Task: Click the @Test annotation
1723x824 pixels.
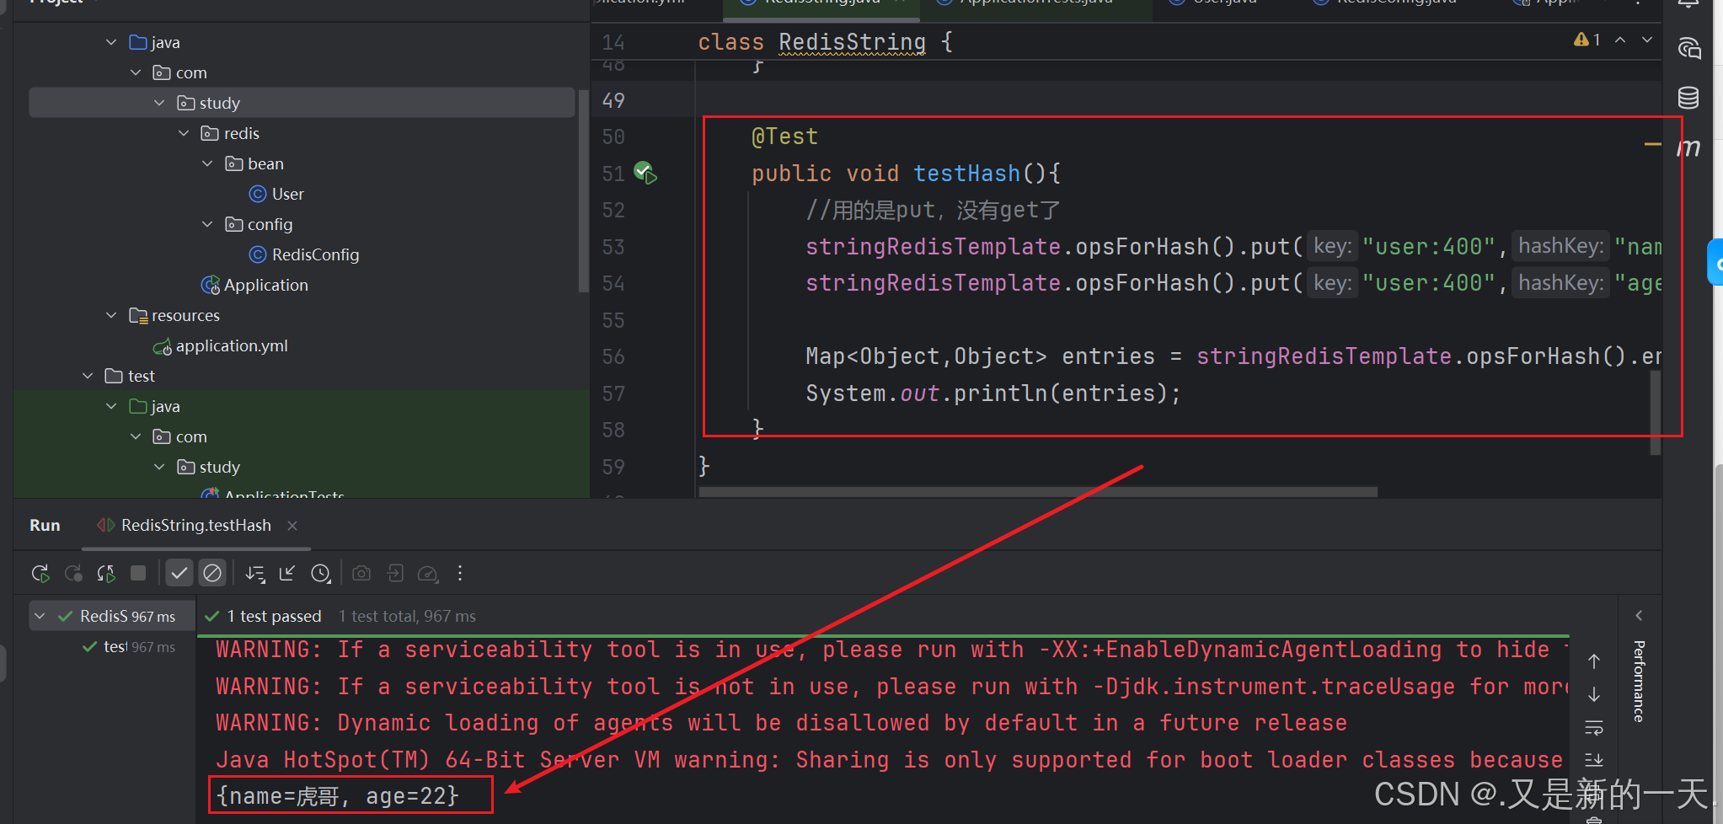Action: 784,136
